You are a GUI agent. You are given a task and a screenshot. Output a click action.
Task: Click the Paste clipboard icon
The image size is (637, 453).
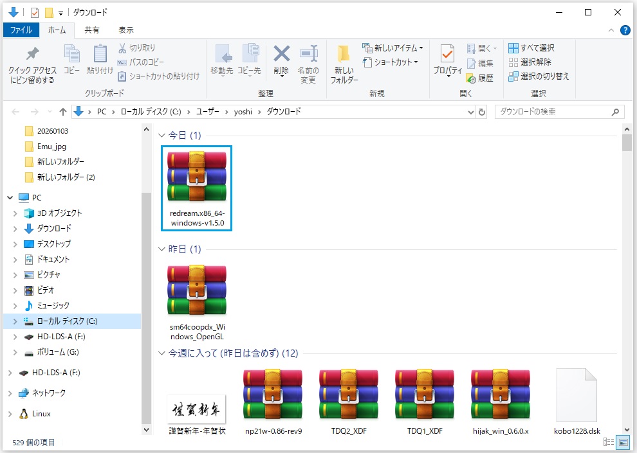[100, 60]
